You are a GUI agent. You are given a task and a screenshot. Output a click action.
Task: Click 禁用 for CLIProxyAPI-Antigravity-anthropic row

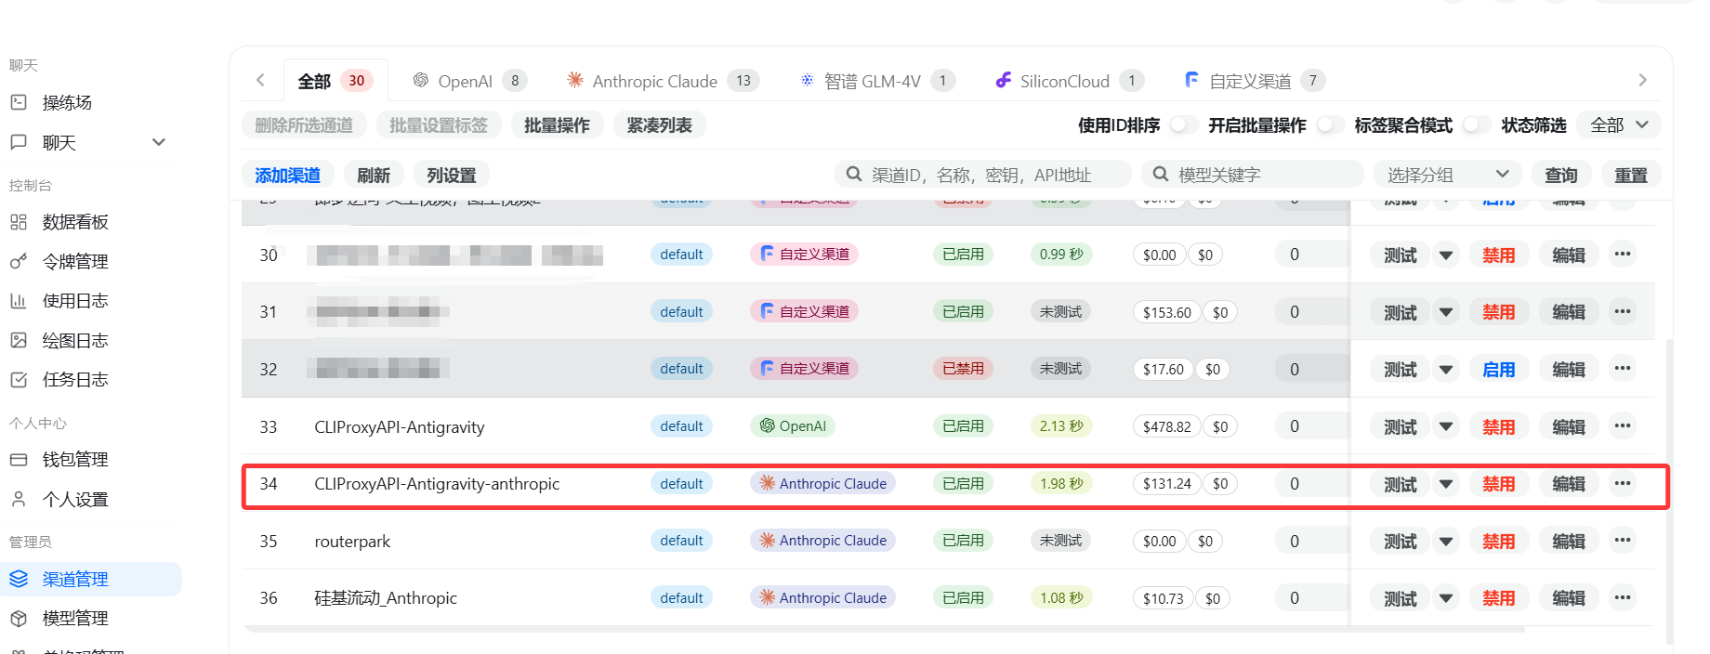point(1498,484)
